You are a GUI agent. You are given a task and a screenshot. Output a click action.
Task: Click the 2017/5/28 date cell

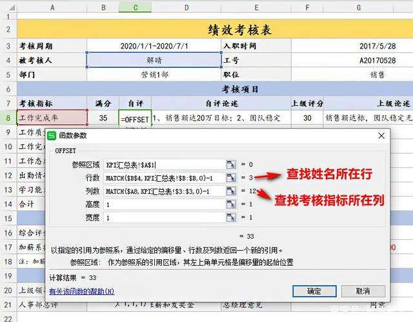coord(352,46)
